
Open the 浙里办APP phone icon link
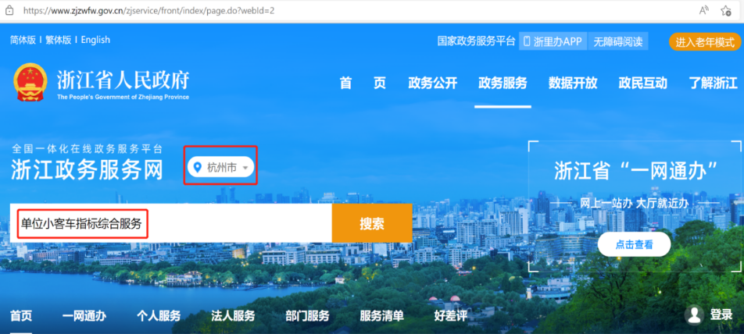528,41
